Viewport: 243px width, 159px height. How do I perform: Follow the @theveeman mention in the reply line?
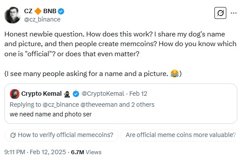click(x=99, y=105)
